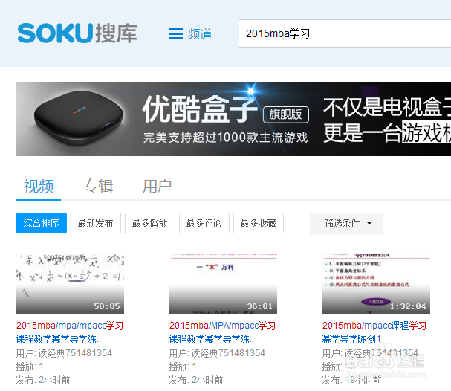Sort by 最多评论
This screenshot has width=451, height=391.
coord(204,223)
